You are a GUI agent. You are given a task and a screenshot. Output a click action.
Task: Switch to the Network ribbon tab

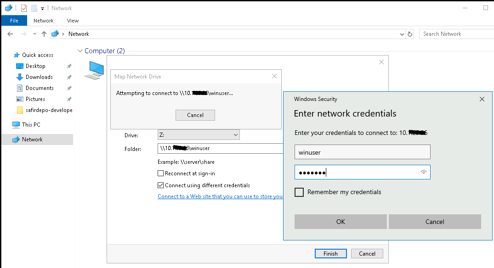coord(44,21)
